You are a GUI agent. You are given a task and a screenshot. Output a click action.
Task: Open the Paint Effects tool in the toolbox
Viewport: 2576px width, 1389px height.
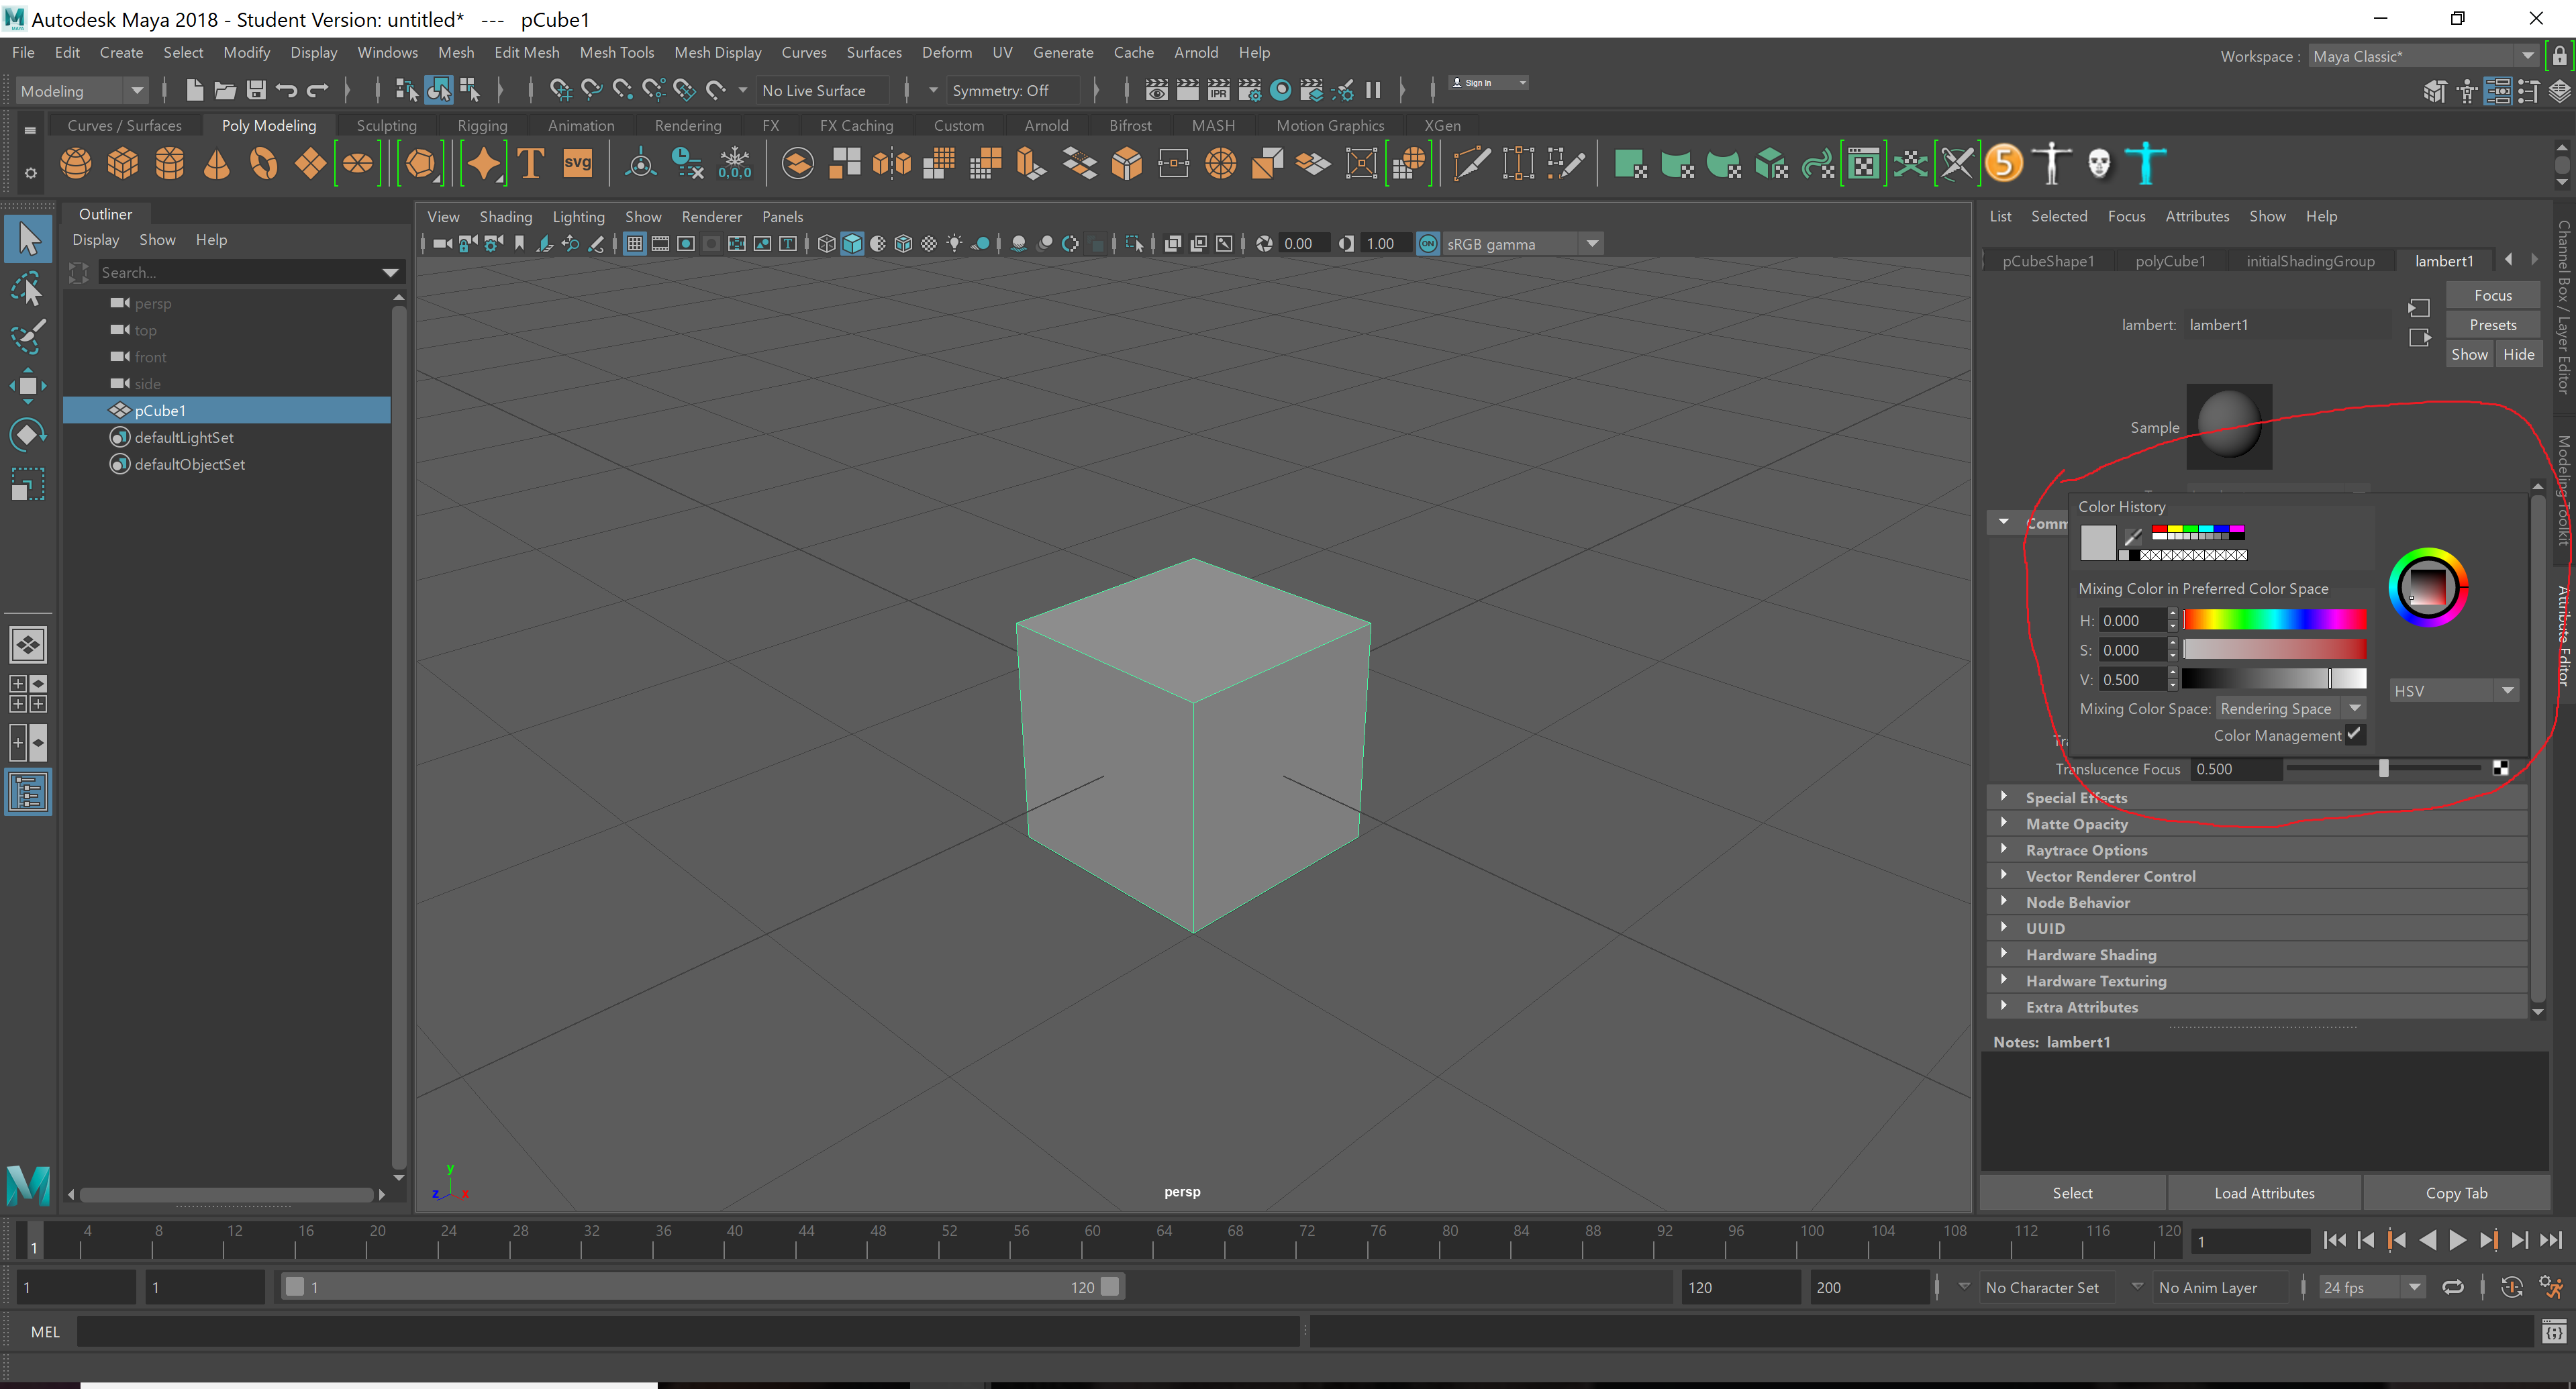click(x=28, y=337)
